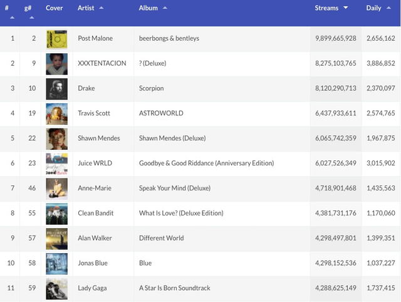This screenshot has height=302, width=401.
Task: Select album title Different World
Action: (162, 238)
